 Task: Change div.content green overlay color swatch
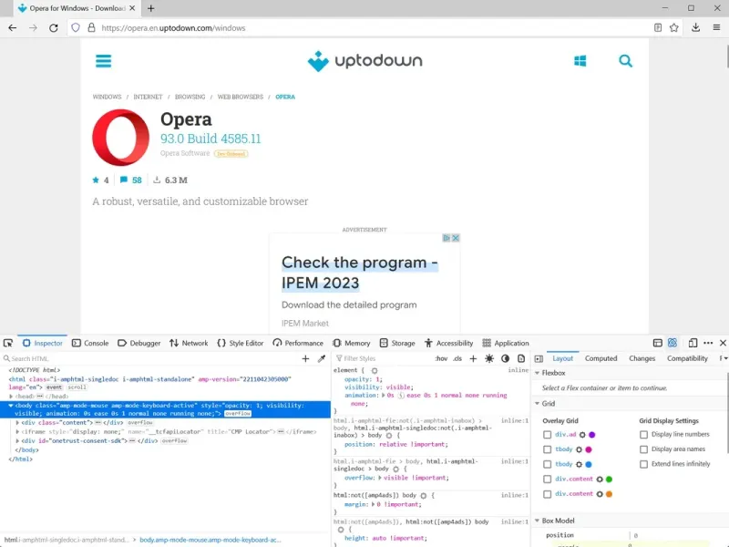click(x=609, y=480)
